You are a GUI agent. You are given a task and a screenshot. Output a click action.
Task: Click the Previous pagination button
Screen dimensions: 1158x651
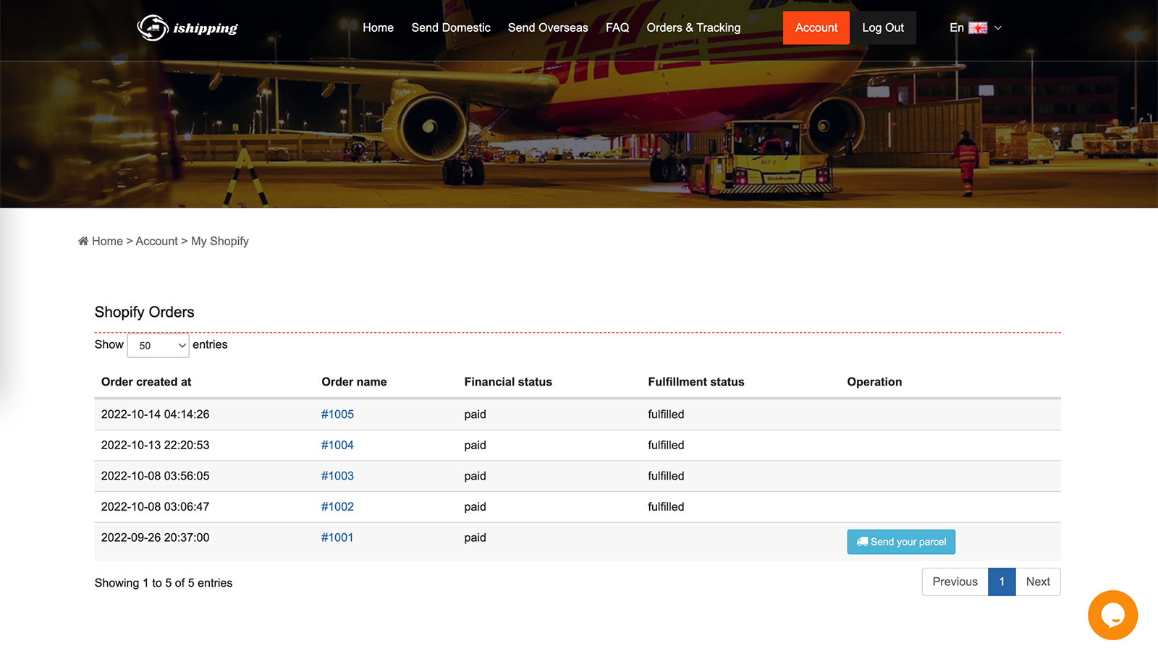(955, 582)
